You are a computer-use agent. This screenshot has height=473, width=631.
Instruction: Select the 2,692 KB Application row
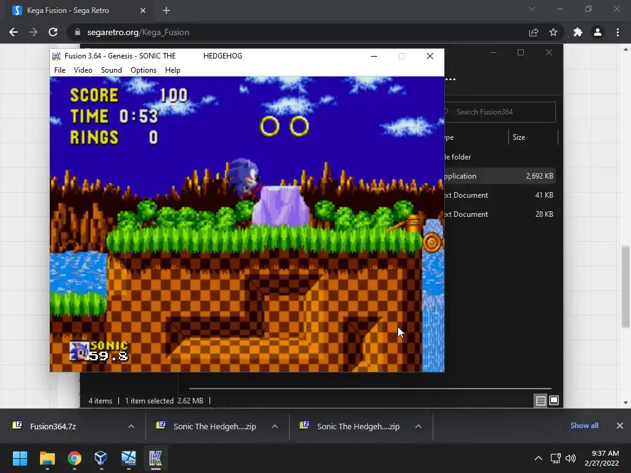pos(500,176)
